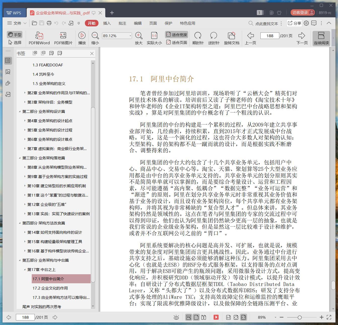This screenshot has height=325, width=338.
Task: Close the bookmarks panel
Action: click(x=92, y=53)
